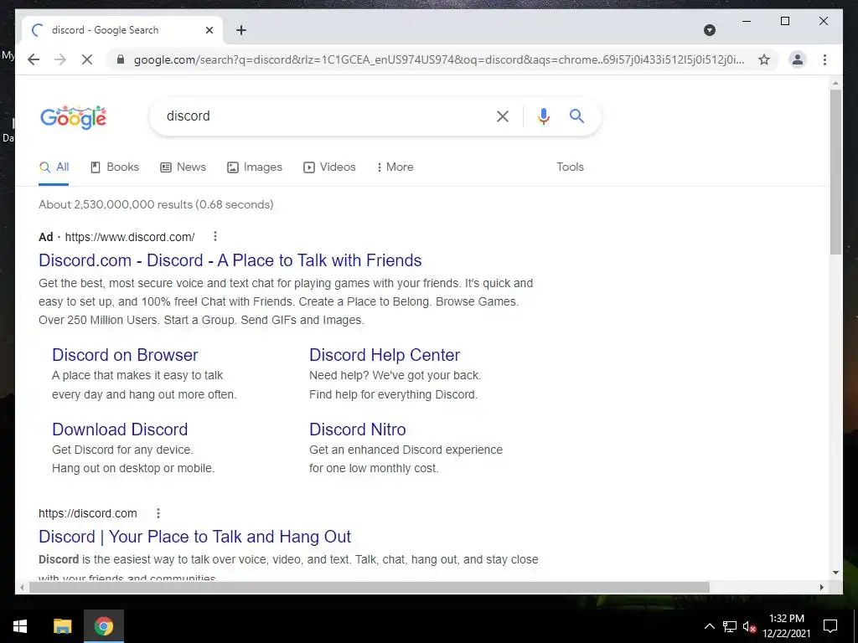The width and height of the screenshot is (858, 643).
Task: Open the 'Download Discord' link
Action: tap(120, 430)
